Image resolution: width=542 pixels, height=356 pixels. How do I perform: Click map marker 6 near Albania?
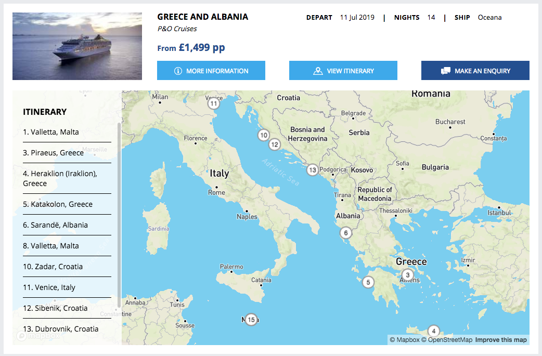[346, 233]
